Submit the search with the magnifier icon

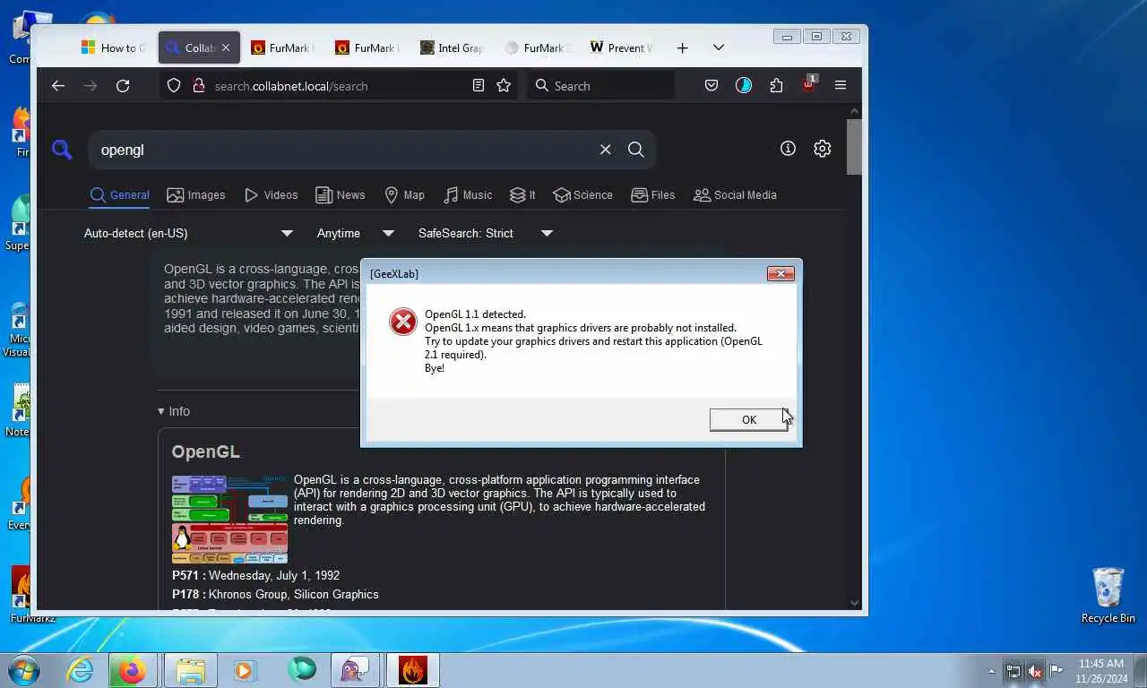636,150
